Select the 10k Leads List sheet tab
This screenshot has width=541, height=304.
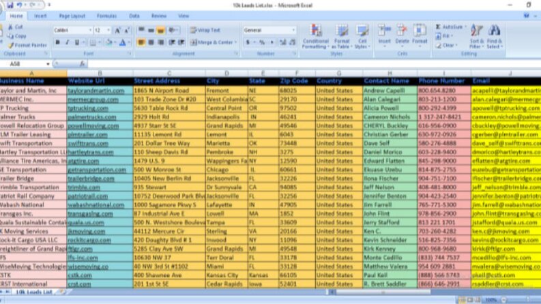(34, 292)
